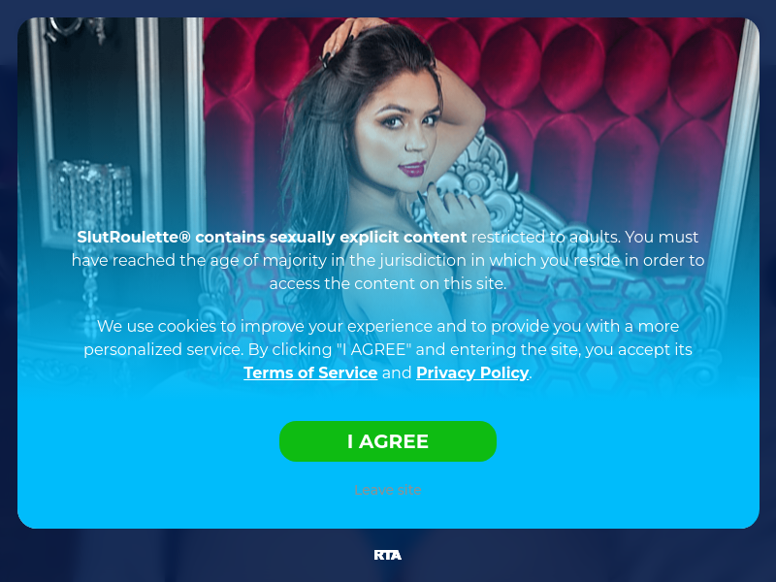776x582 pixels.
Task: Click the green I AGREE button
Action: click(387, 441)
